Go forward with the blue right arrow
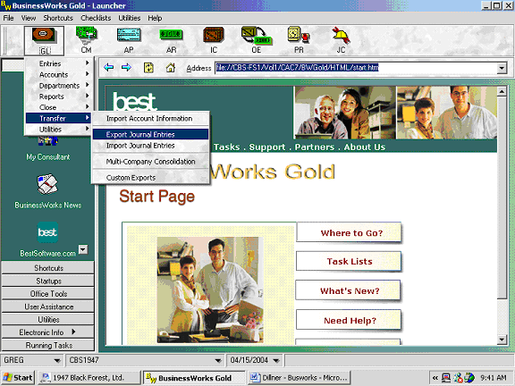The image size is (515, 386). tap(126, 68)
